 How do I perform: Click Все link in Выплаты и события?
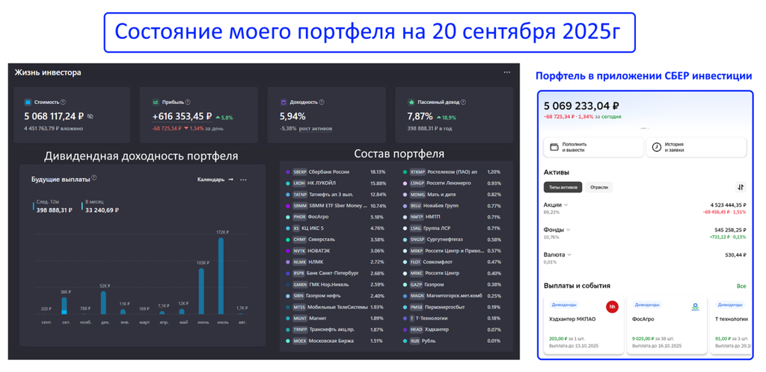pos(741,286)
